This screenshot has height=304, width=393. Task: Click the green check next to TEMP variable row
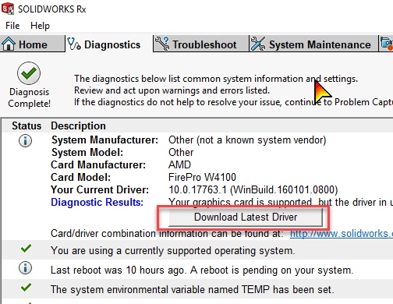(x=26, y=288)
